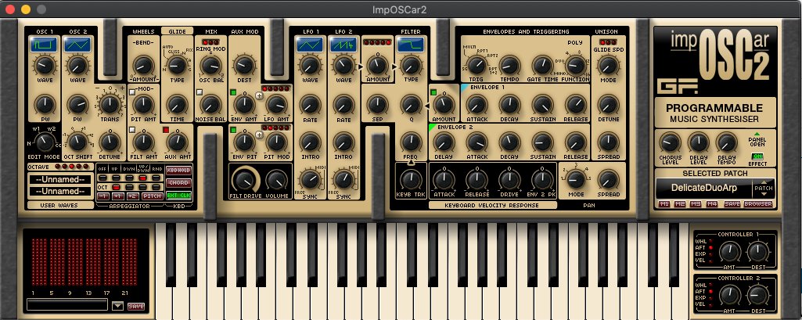Select VEL LED in Controller 2
Screen dimensions: 802x320
point(710,304)
